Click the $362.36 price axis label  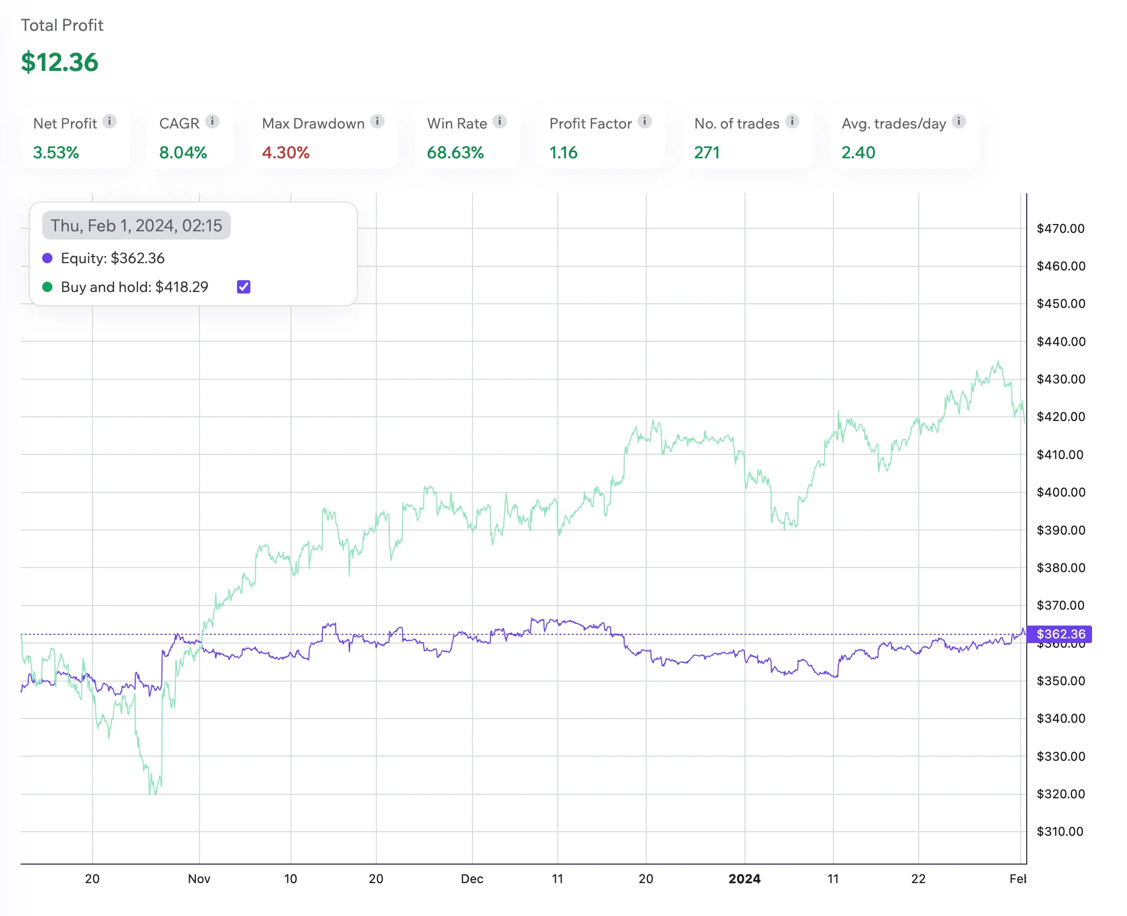(1060, 634)
